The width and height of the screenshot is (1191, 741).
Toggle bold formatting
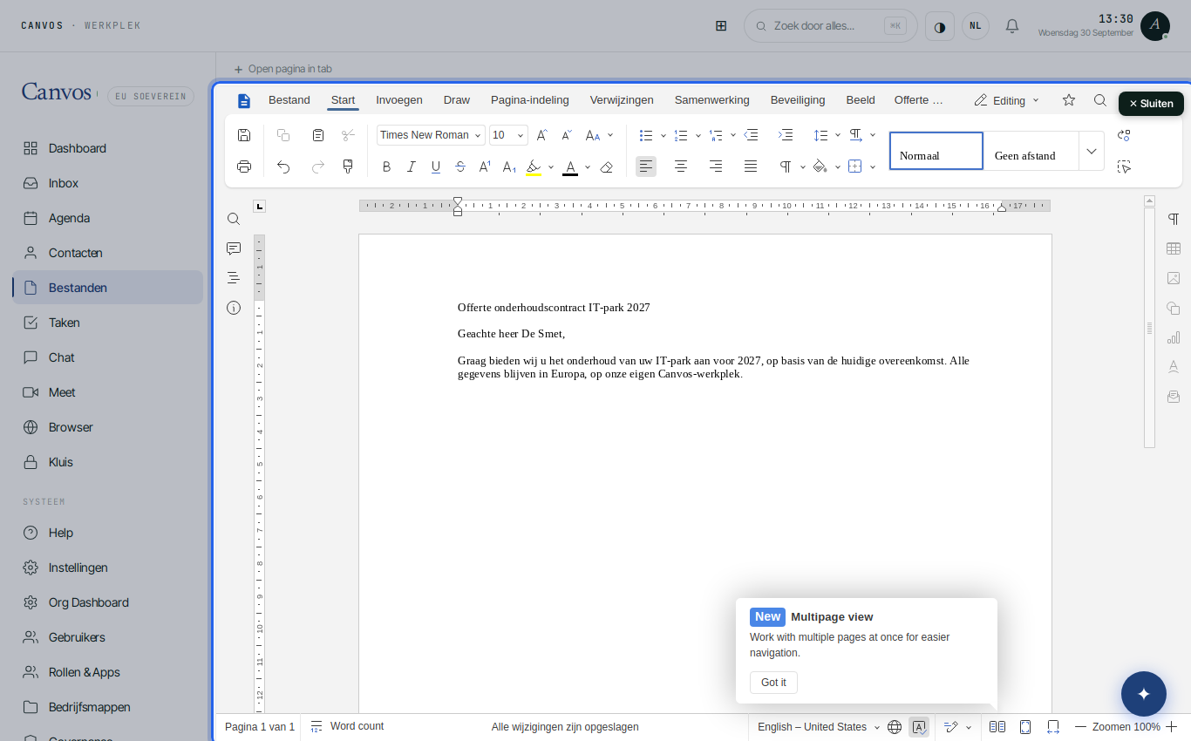coord(387,167)
